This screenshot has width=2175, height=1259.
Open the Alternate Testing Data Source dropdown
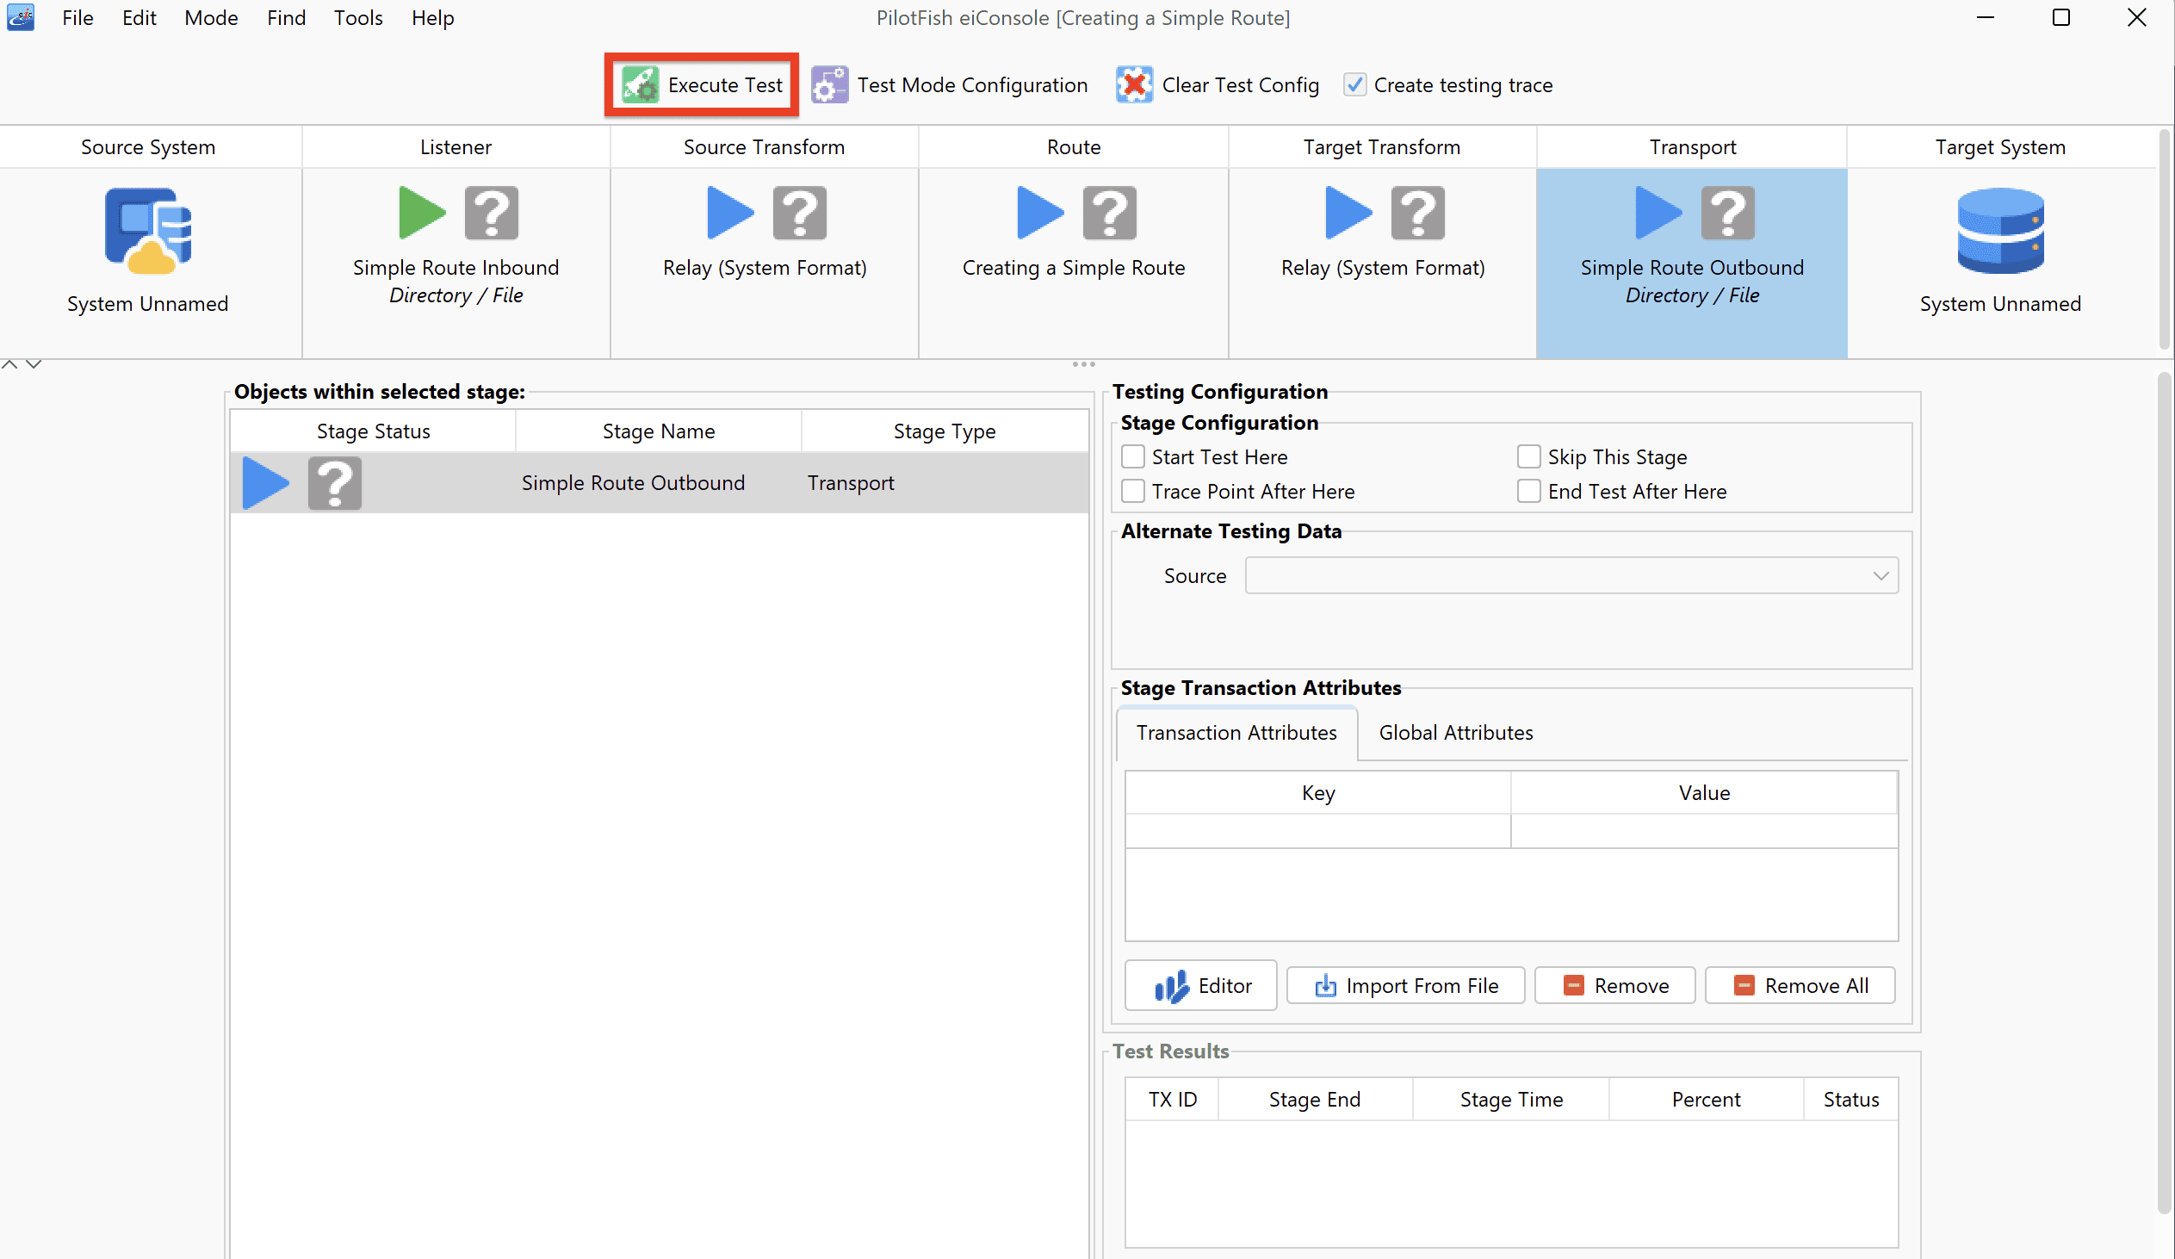[x=1571, y=575]
